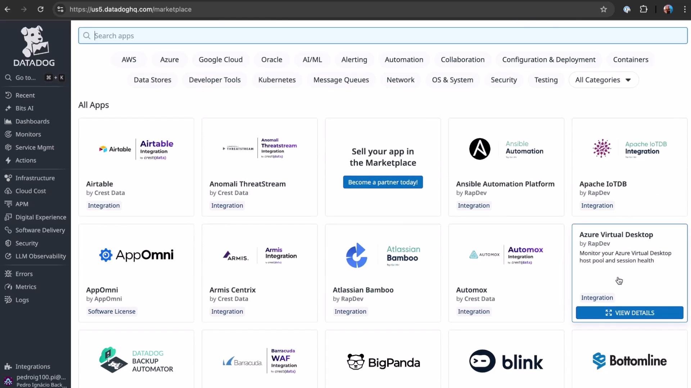Filter by the AWS category
Screen dimensions: 691x388
click(x=129, y=60)
